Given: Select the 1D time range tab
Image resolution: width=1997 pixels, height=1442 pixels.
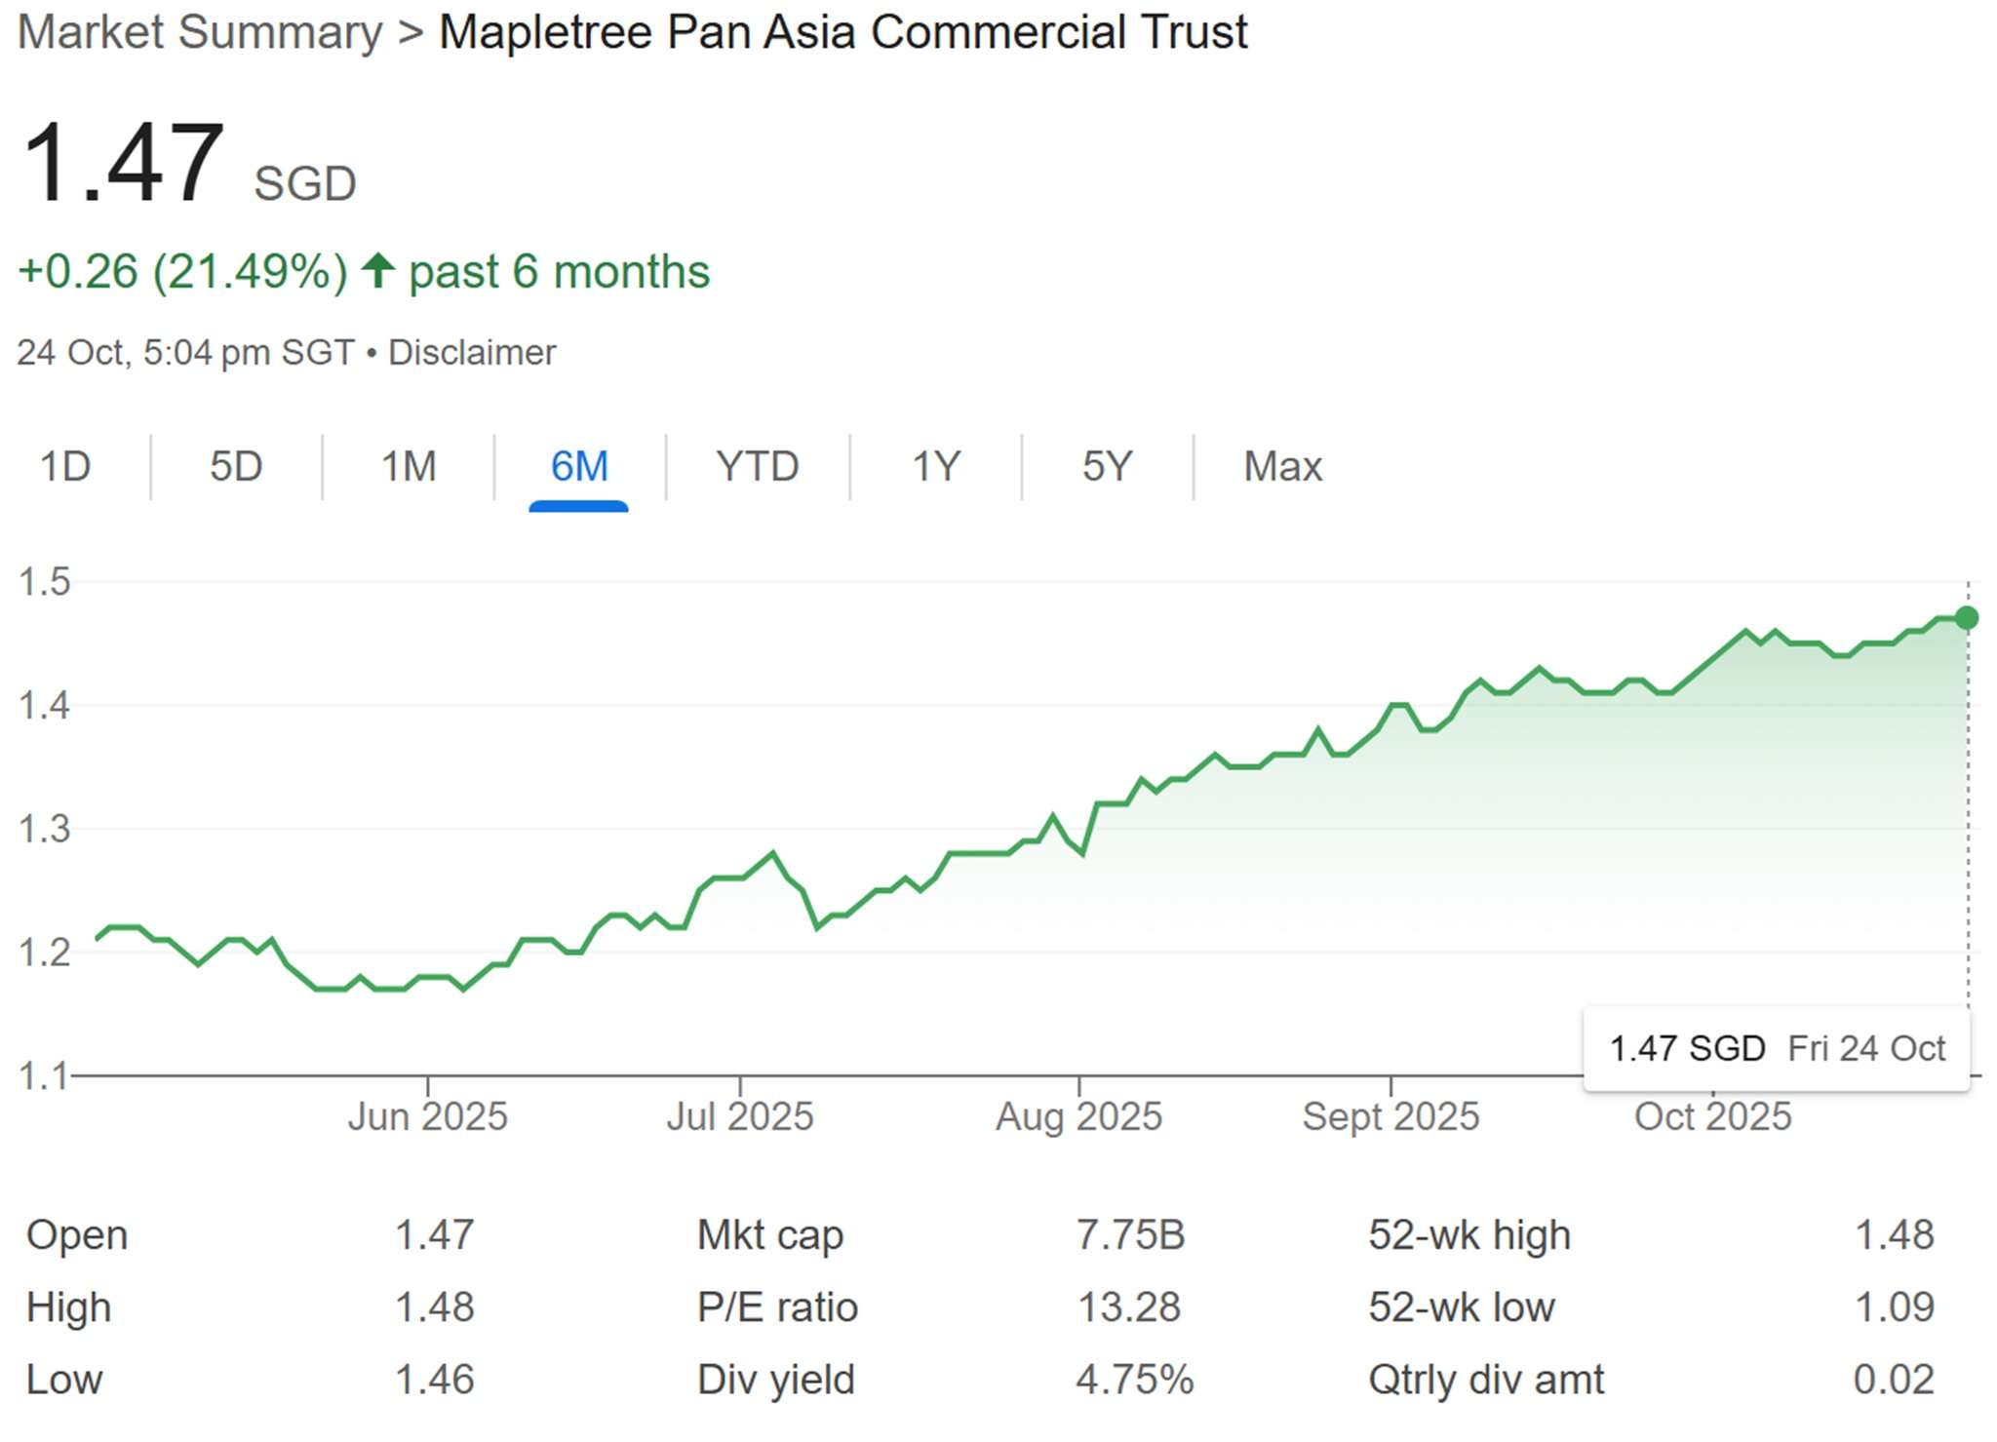Looking at the screenshot, I should click(x=64, y=466).
